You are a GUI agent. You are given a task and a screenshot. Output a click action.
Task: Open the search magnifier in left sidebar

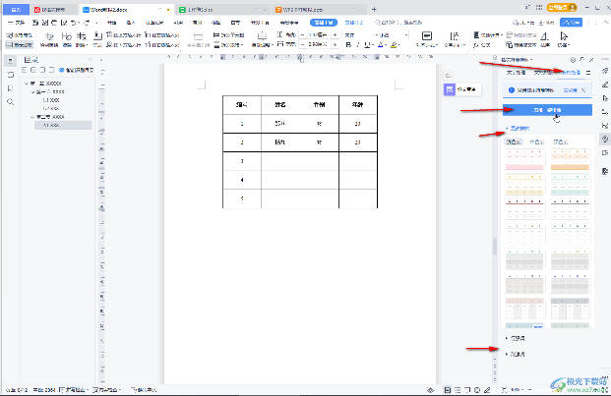click(x=11, y=102)
